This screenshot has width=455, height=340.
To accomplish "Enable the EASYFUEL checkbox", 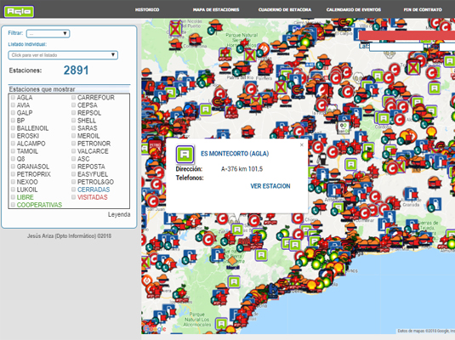I will pyautogui.click(x=74, y=174).
